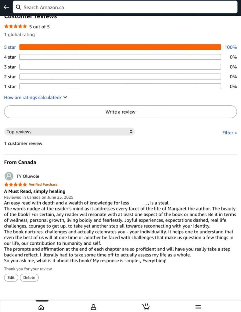241x312 pixels.
Task: Select the 5 star rating link
Action: pos(10,47)
